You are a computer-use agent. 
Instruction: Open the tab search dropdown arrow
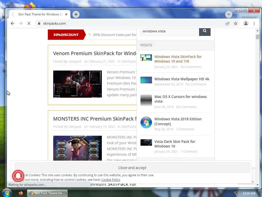point(228,14)
